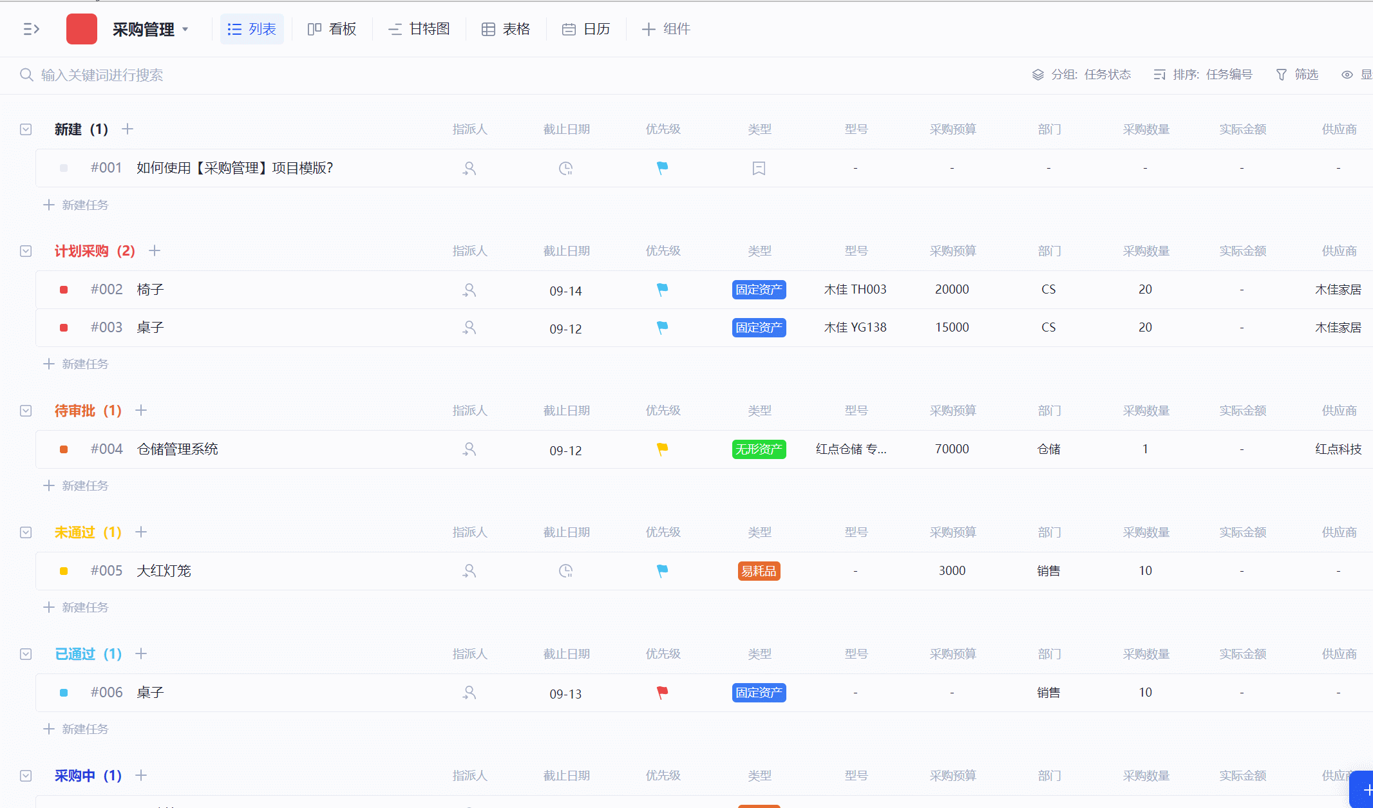Switch to 甘特图 view tab
The image size is (1373, 808).
tap(419, 29)
